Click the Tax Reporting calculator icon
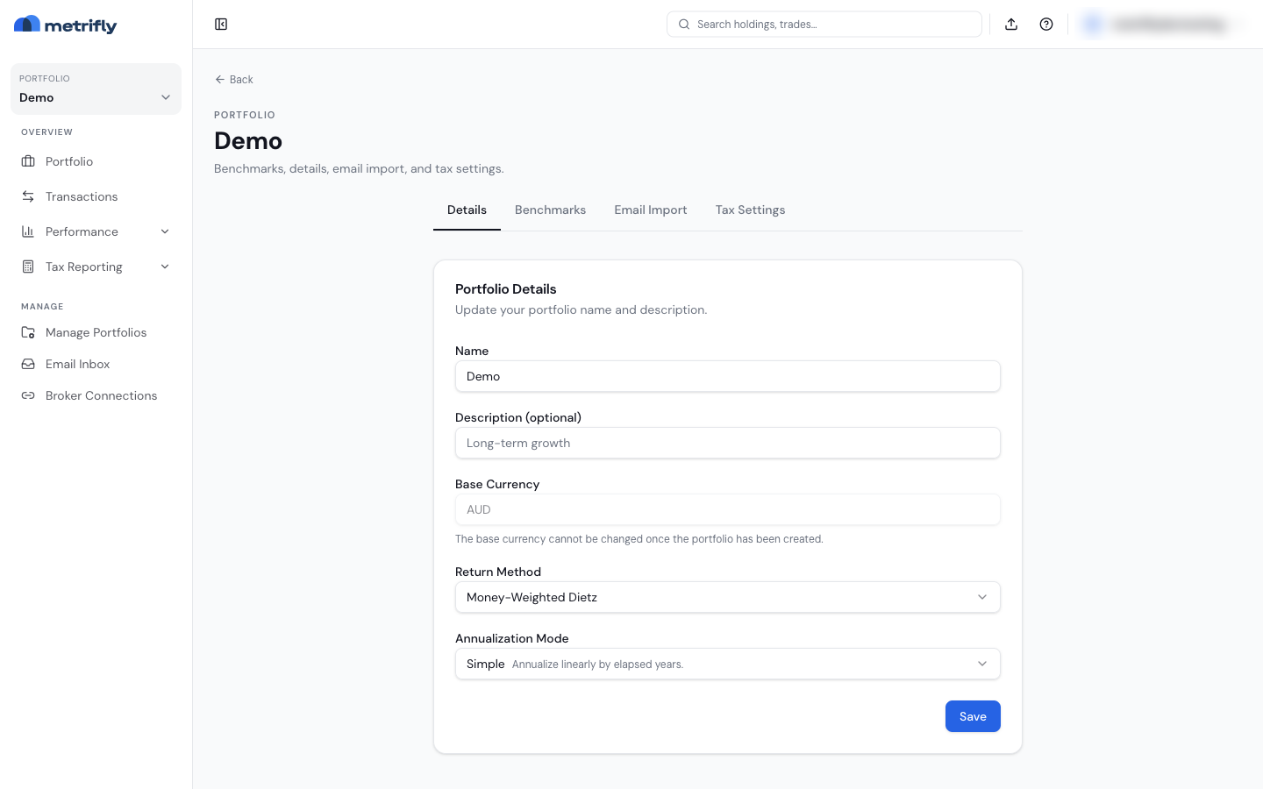This screenshot has height=789, width=1263. [28, 267]
